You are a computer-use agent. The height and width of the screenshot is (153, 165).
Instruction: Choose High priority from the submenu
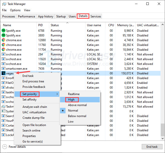click(71, 100)
